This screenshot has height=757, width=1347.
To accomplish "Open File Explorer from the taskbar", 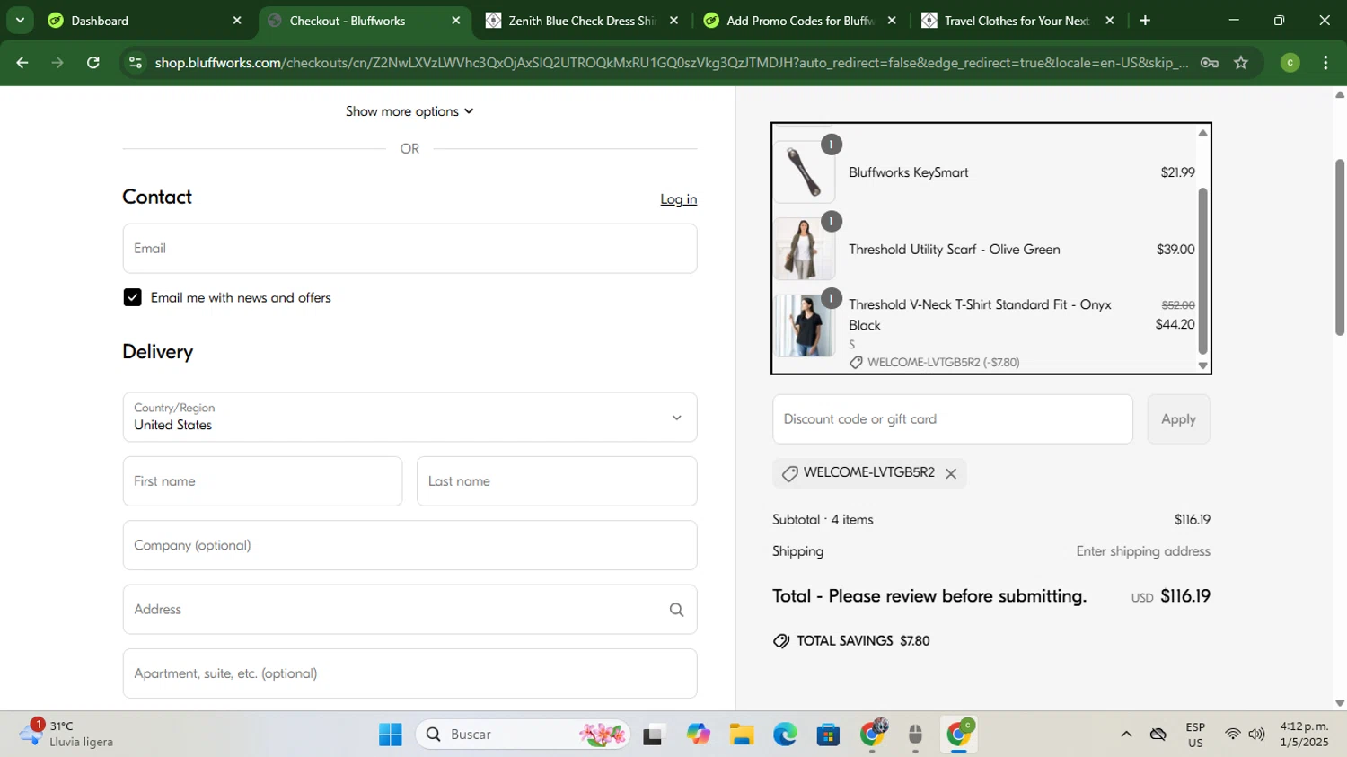I will click(x=741, y=735).
